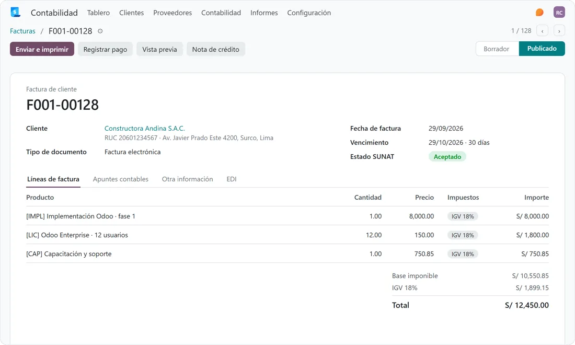The width and height of the screenshot is (575, 345).
Task: Click Enviar e imprimir button
Action: click(42, 49)
